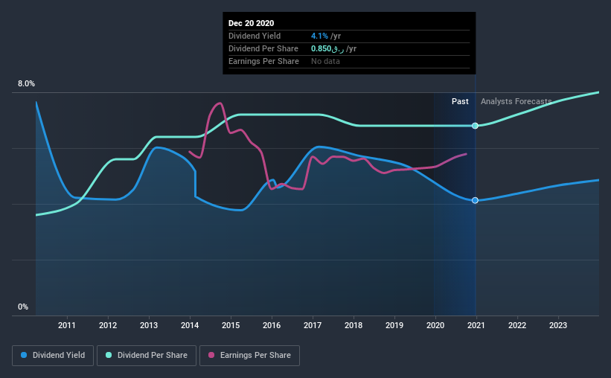Click the 2015 x-axis label

pos(231,325)
